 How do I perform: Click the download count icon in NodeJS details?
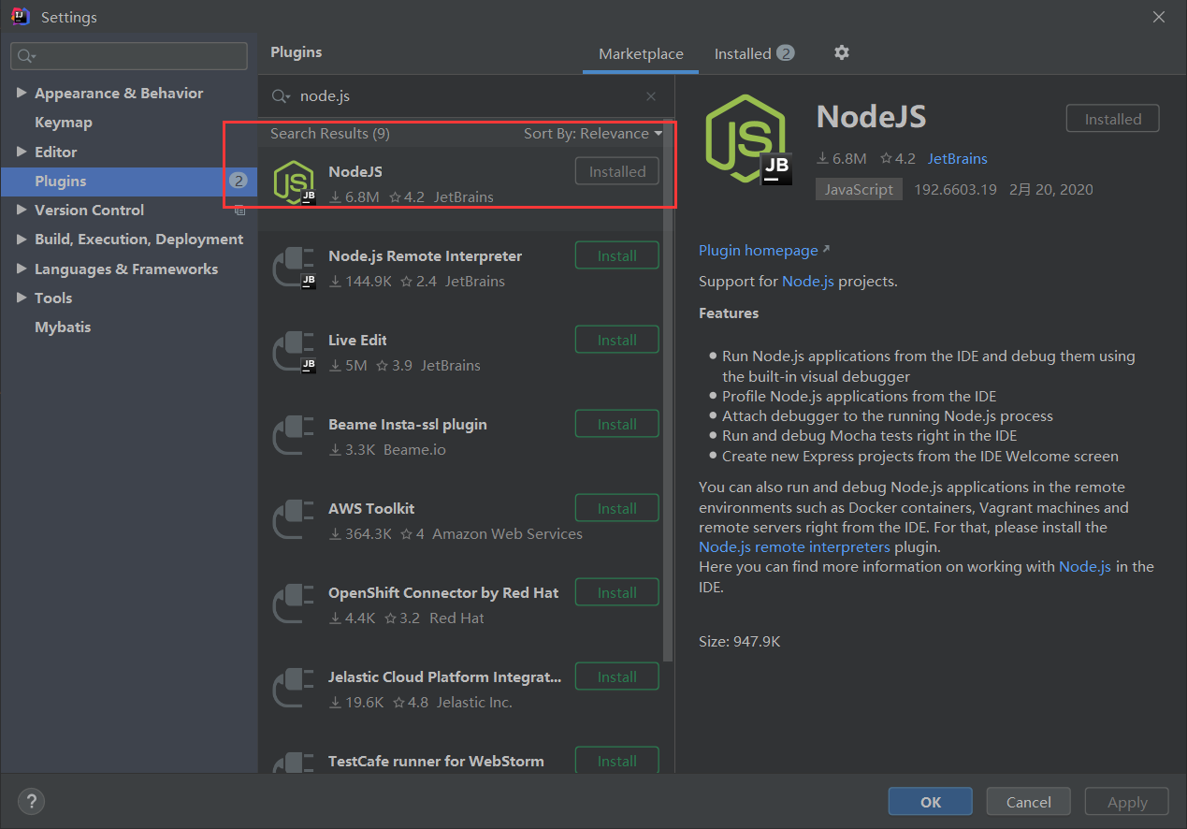pos(823,159)
